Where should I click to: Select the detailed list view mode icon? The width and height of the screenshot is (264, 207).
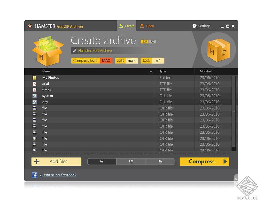pos(160,162)
